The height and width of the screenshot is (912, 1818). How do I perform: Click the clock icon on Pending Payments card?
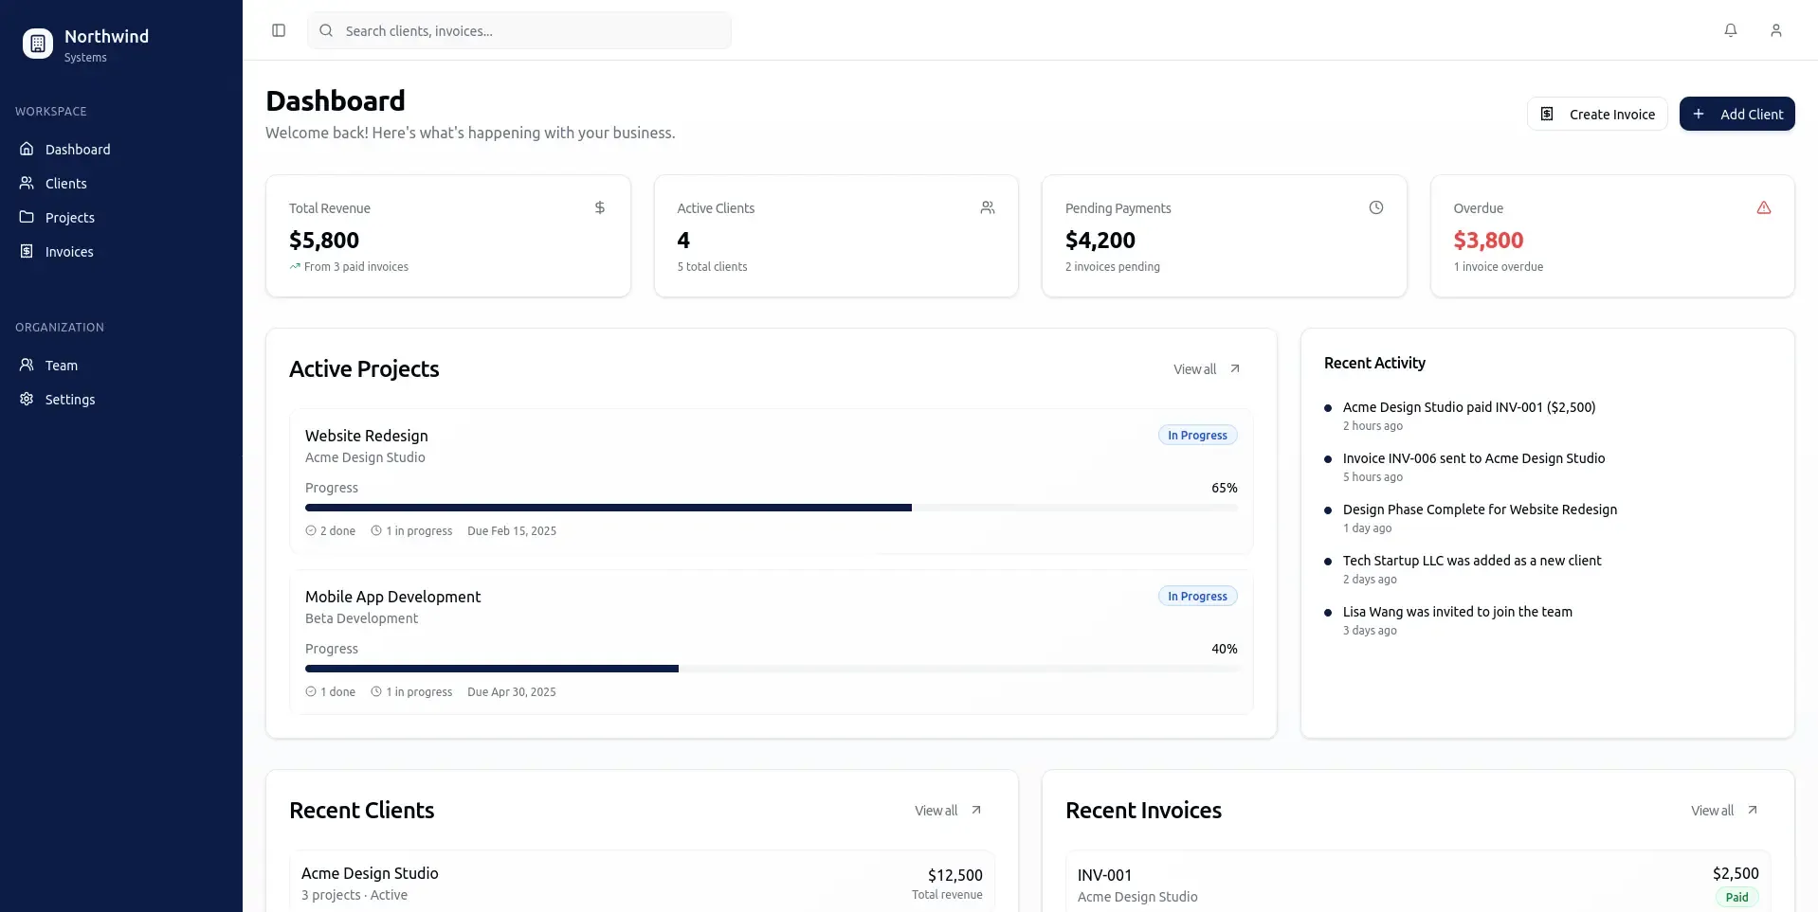[1376, 207]
